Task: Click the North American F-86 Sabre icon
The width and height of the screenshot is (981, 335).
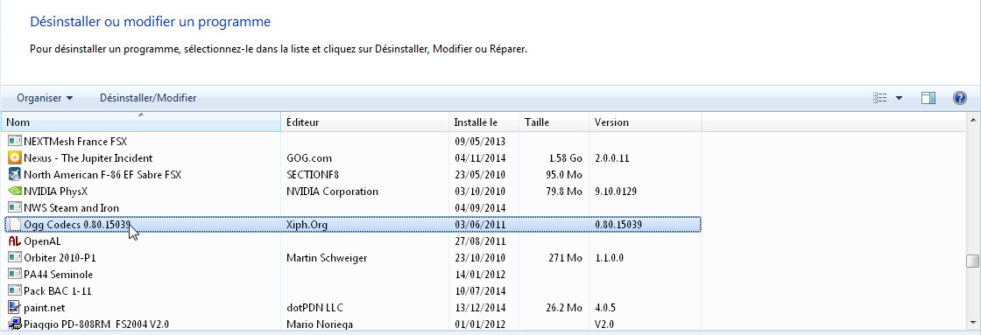Action: tap(14, 174)
